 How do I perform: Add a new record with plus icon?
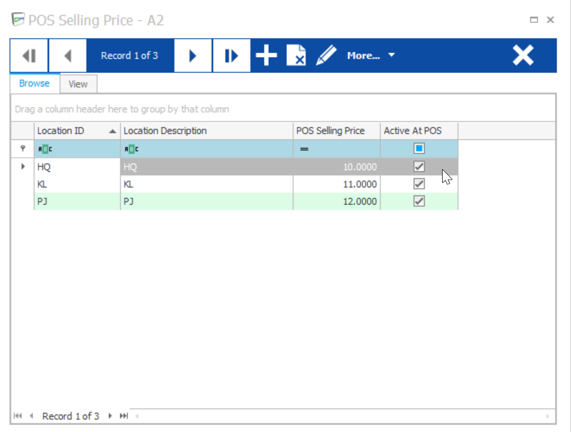[267, 55]
